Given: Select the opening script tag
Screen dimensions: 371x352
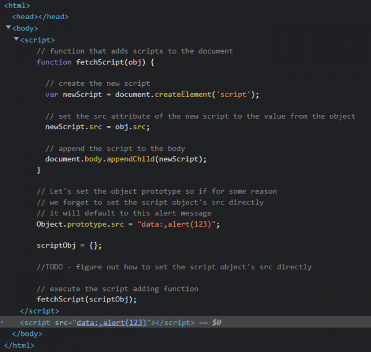Looking at the screenshot, I should (x=37, y=40).
